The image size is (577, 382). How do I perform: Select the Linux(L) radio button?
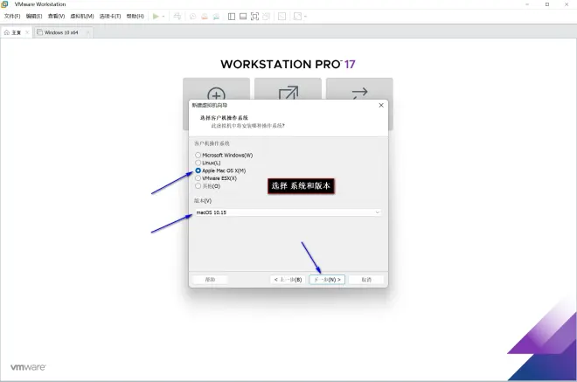[198, 163]
